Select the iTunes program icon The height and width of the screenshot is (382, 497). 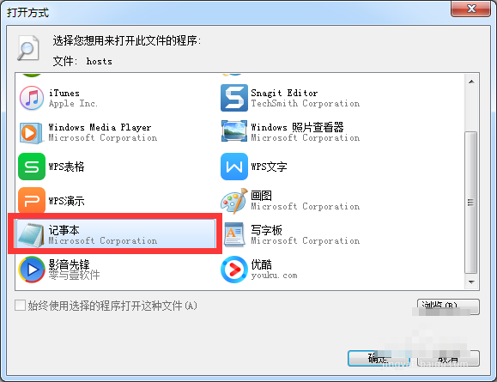coord(32,98)
